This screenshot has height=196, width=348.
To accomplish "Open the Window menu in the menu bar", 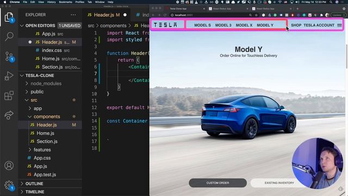I will (100, 2).
